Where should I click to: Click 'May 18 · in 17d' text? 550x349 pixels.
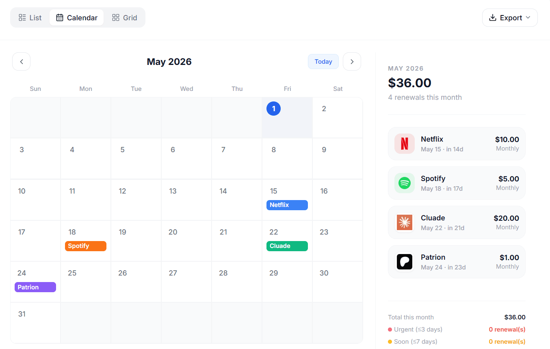pos(442,189)
